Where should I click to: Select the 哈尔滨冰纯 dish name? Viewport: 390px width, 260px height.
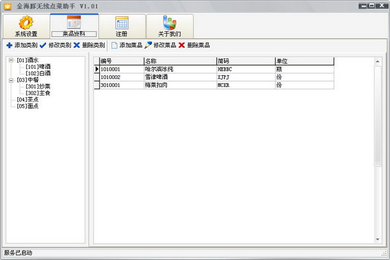point(180,69)
